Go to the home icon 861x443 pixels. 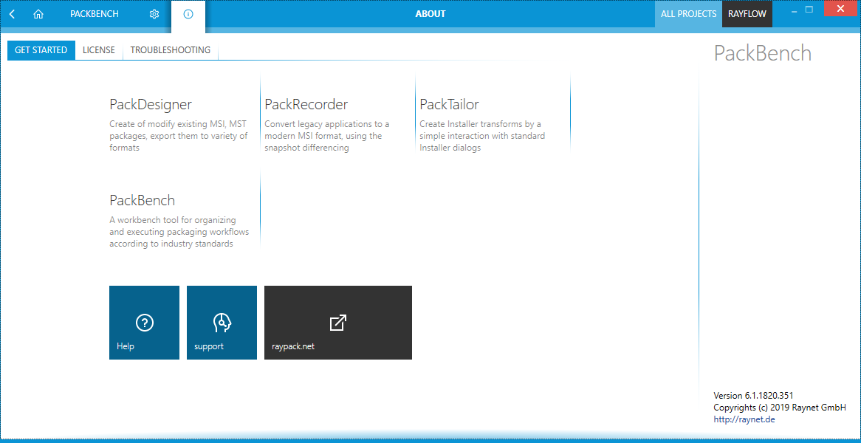tap(38, 14)
